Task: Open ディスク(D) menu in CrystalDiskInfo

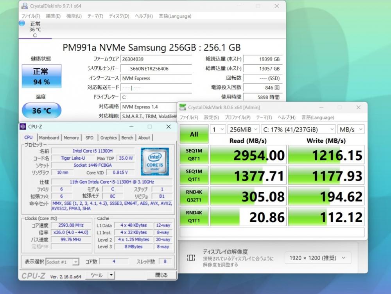Action: 119,16
